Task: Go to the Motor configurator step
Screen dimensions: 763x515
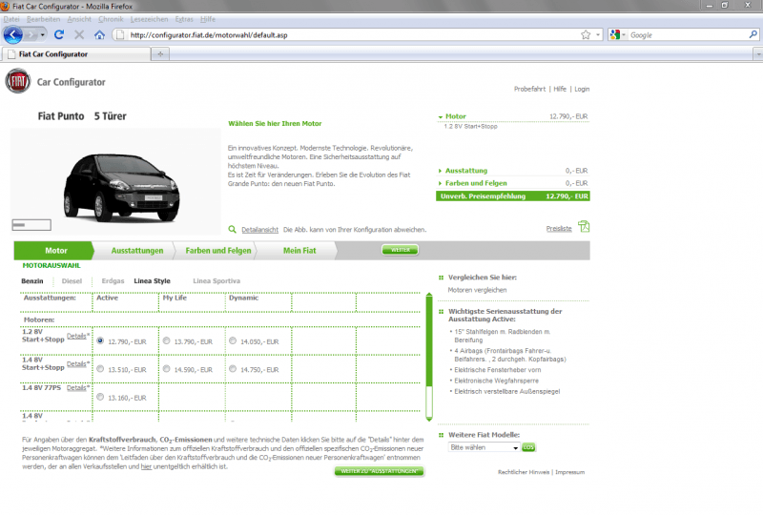Action: click(x=53, y=250)
